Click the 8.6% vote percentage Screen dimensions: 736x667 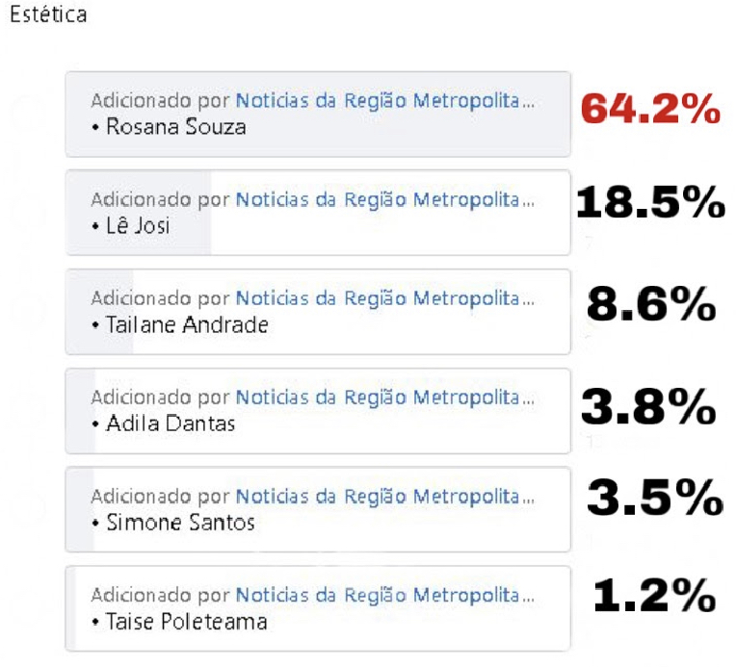pos(651,305)
